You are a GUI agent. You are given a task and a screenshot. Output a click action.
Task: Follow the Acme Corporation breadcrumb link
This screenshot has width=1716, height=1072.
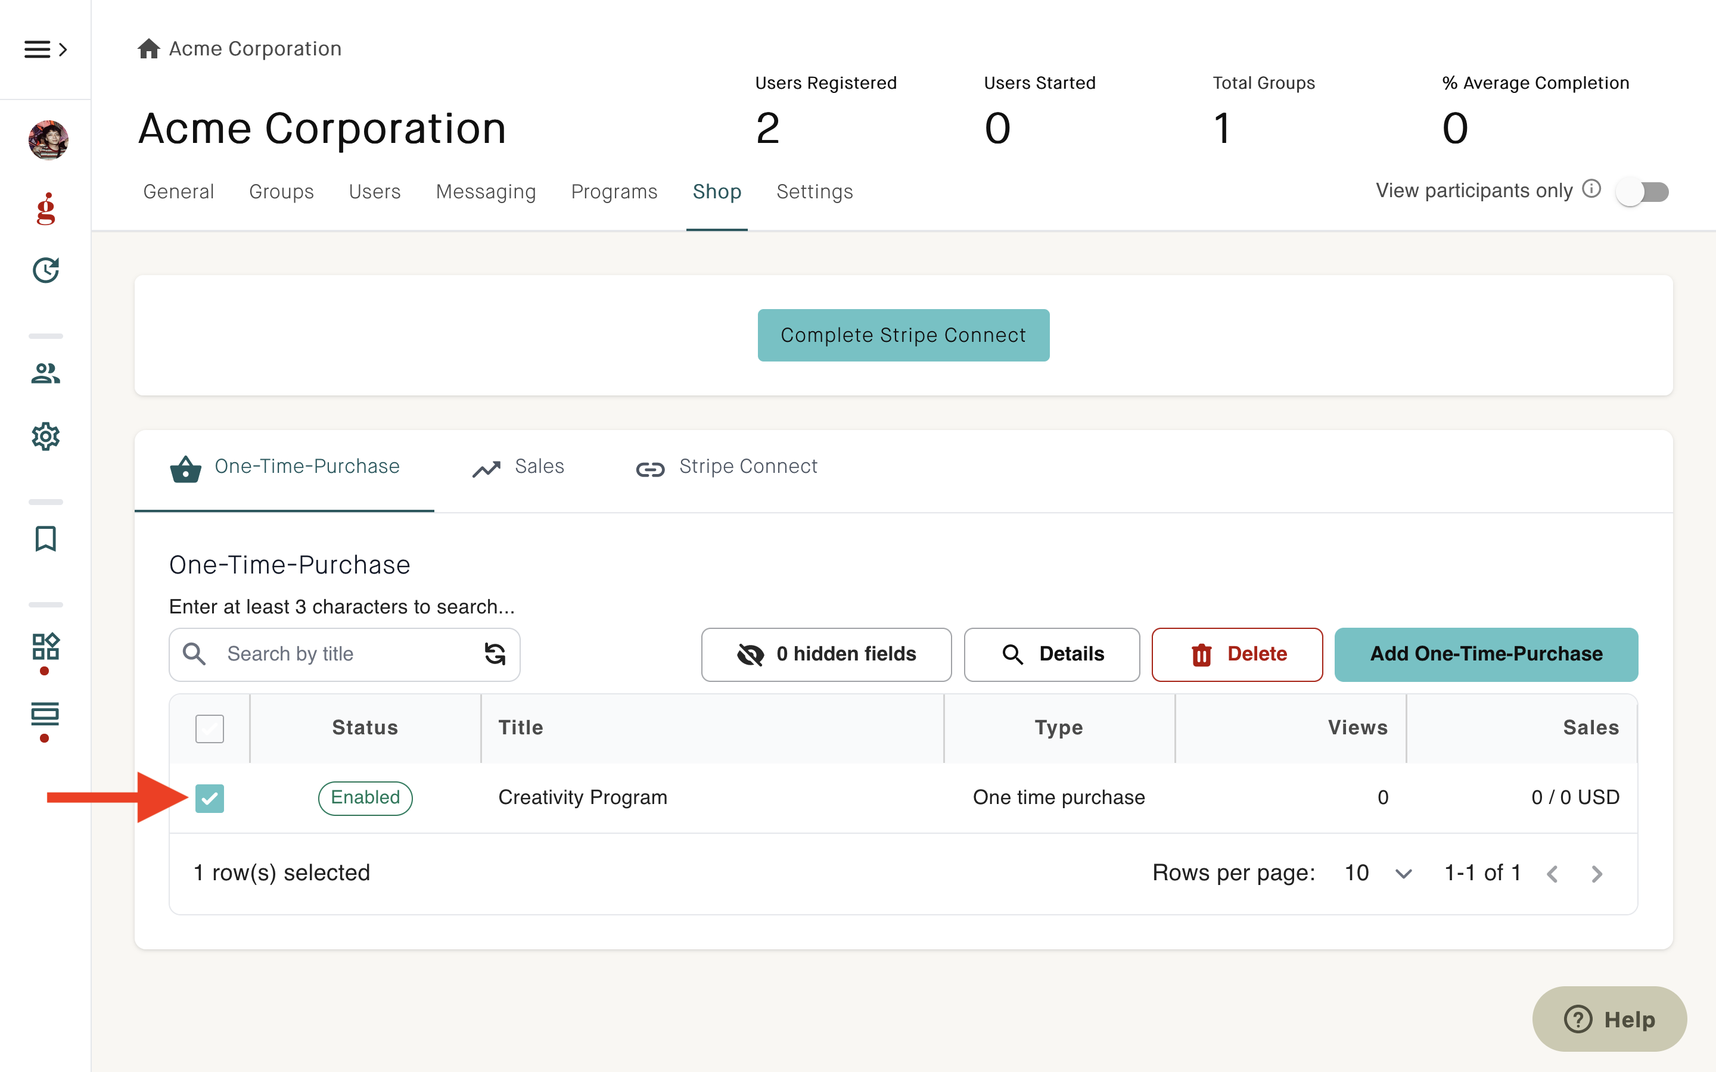255,48
